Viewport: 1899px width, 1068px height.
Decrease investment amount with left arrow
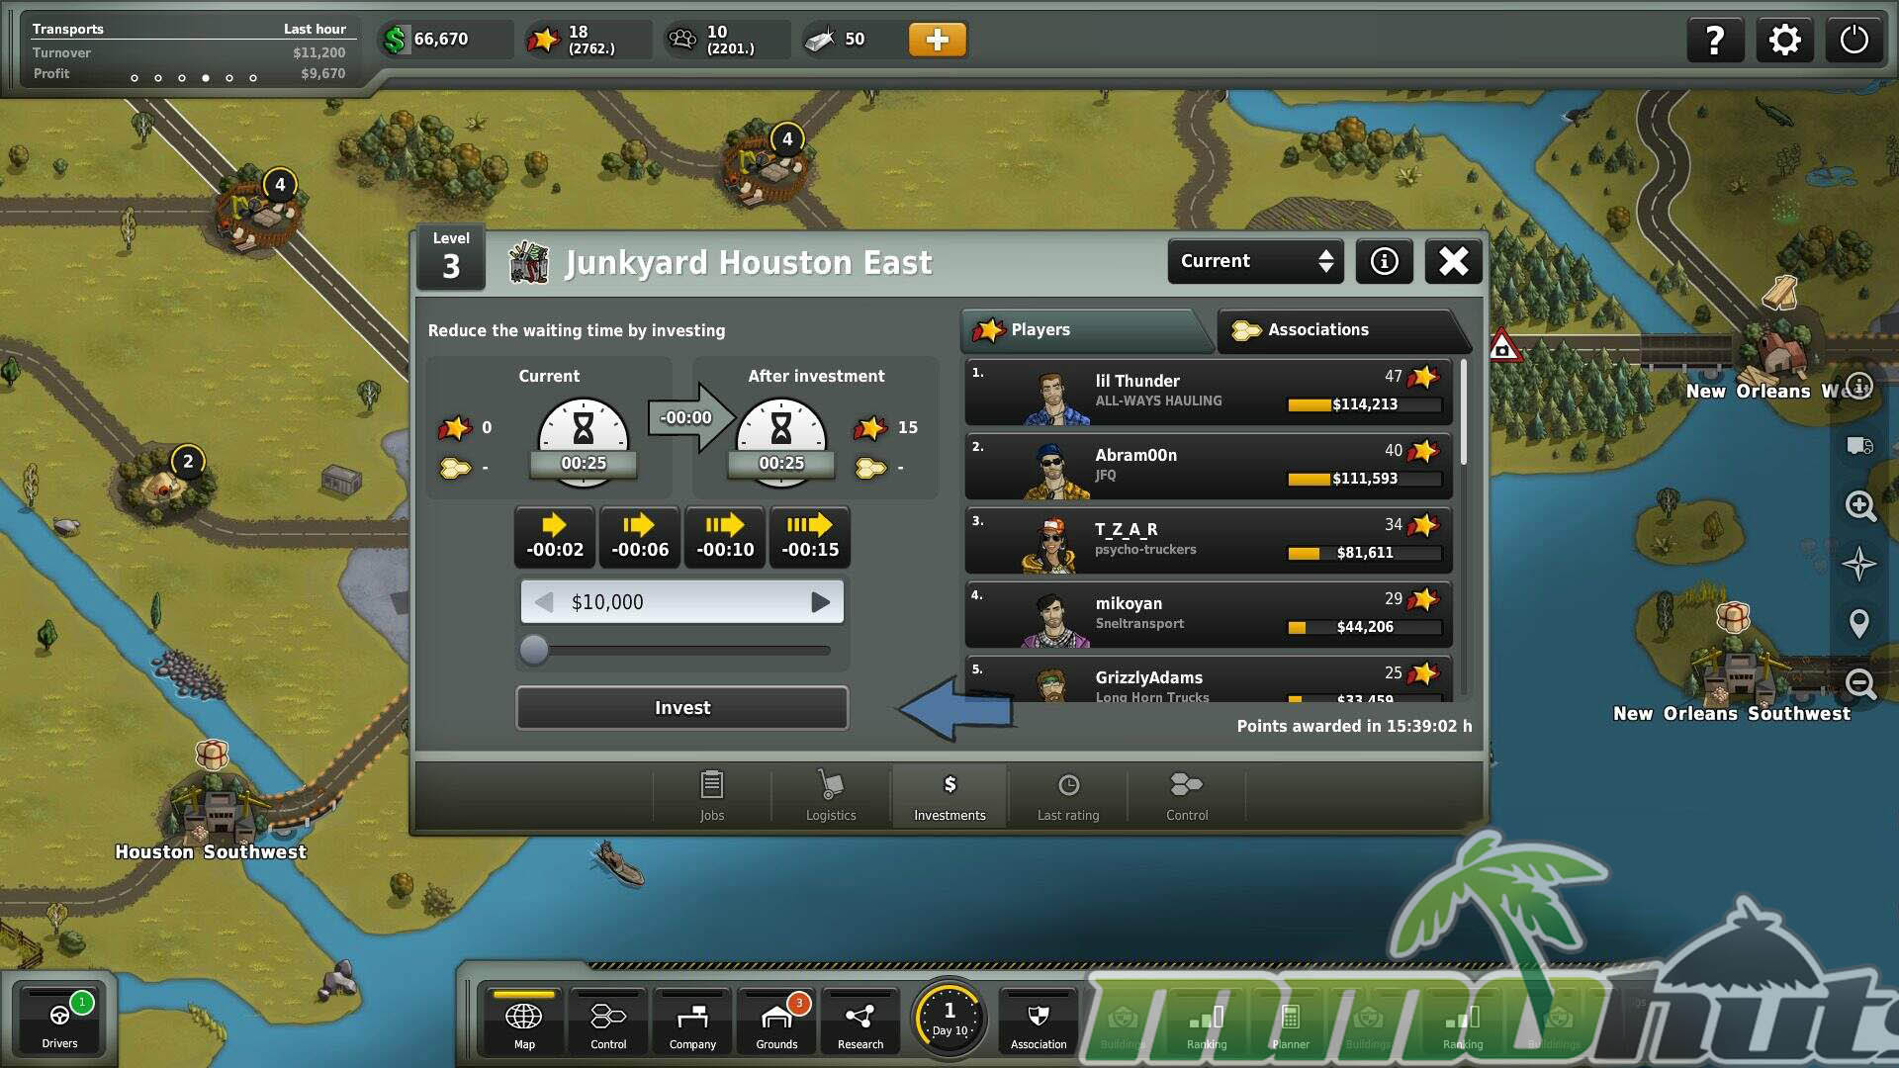(543, 602)
